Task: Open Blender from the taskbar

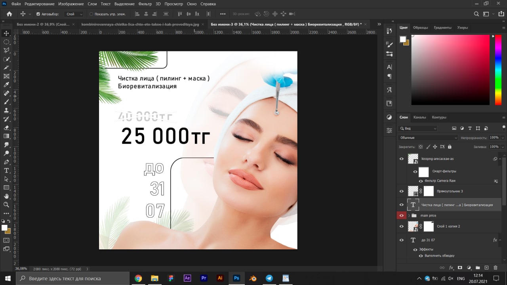Action: [x=252, y=278]
